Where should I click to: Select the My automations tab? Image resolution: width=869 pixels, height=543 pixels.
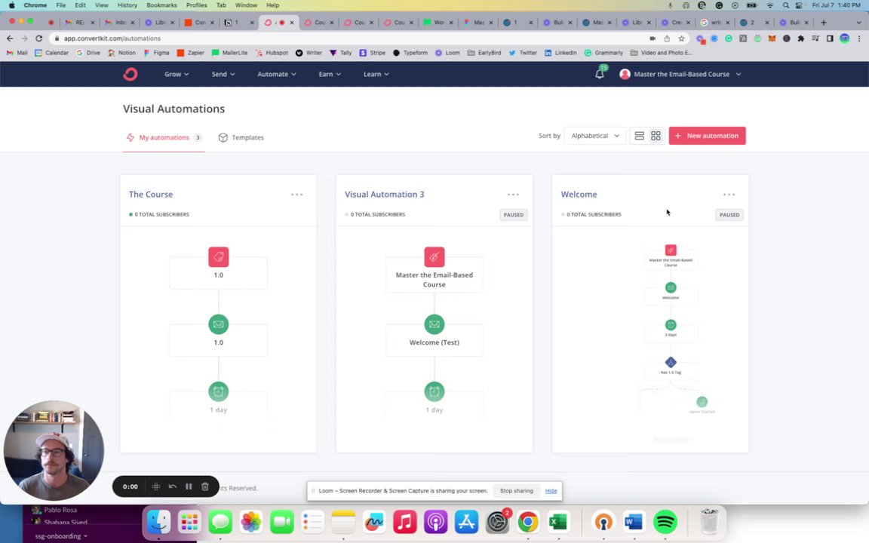coord(164,137)
